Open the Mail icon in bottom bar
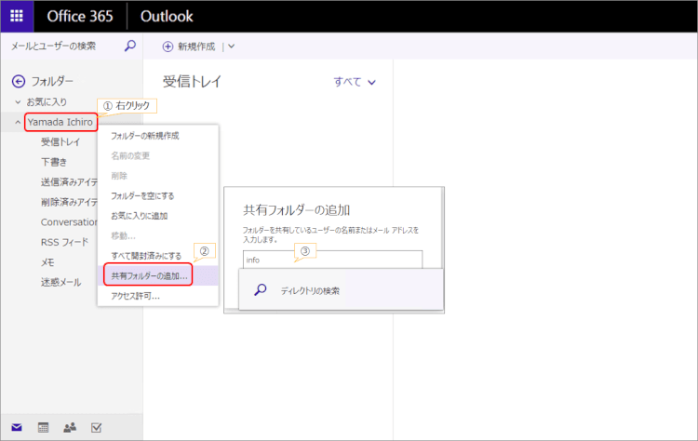The height and width of the screenshot is (441, 698). (17, 428)
